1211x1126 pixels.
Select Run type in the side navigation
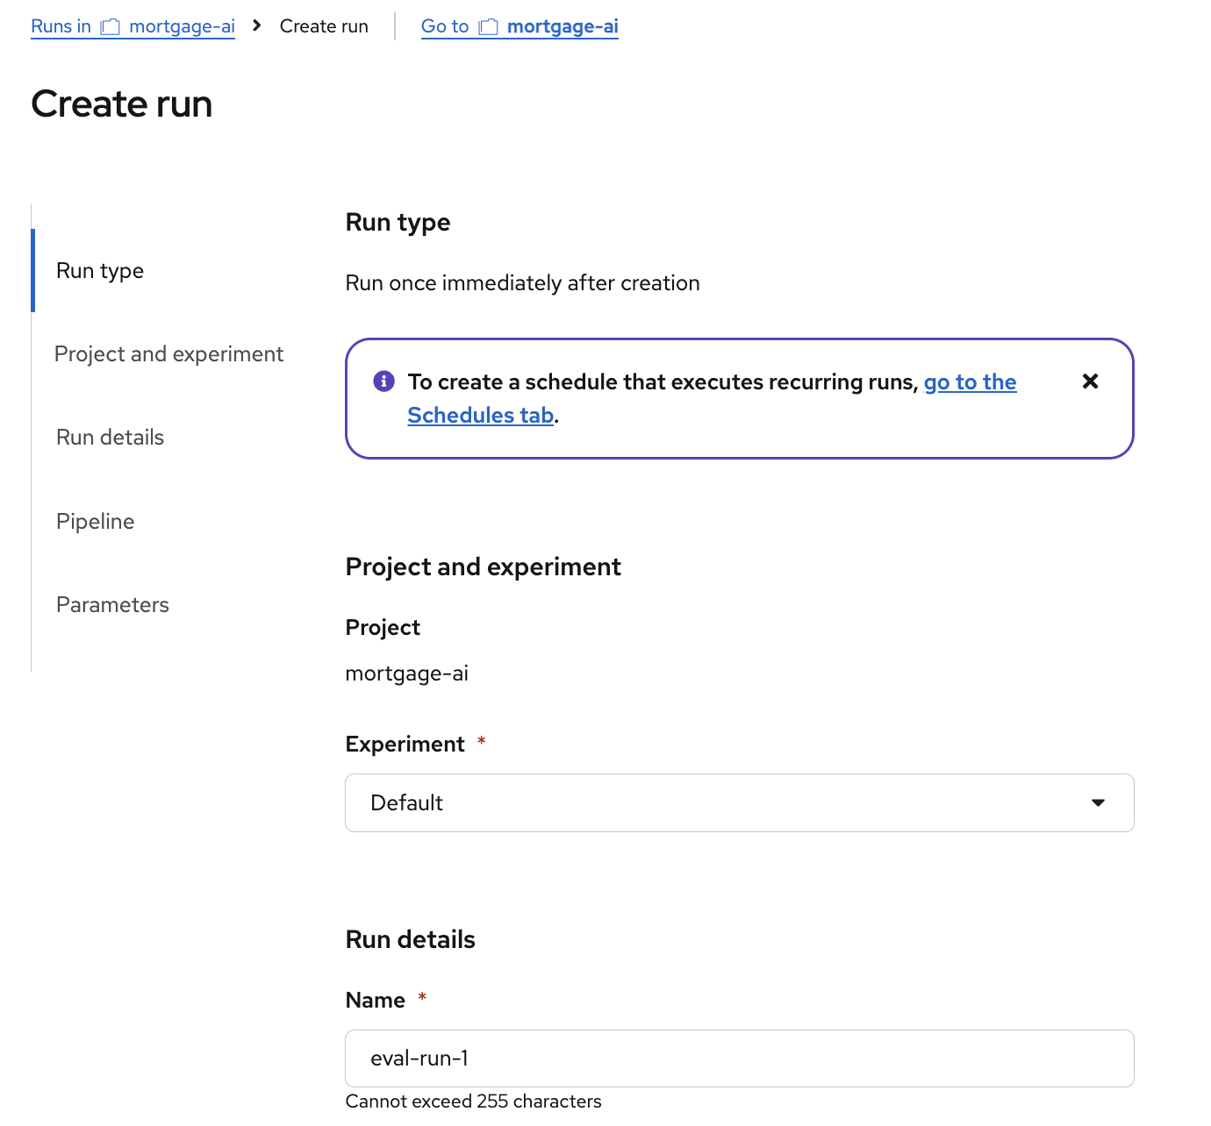pos(100,271)
